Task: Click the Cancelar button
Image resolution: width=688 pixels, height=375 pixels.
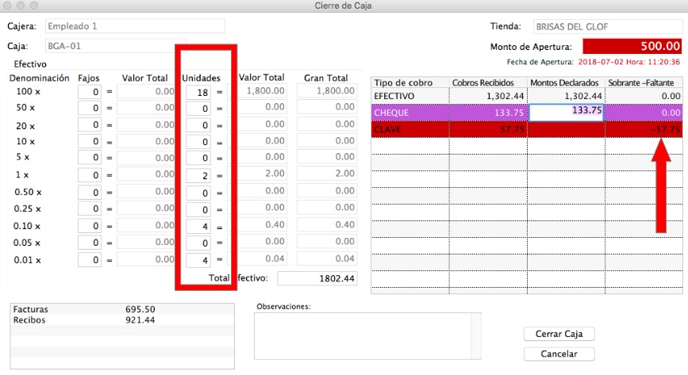Action: [x=559, y=354]
